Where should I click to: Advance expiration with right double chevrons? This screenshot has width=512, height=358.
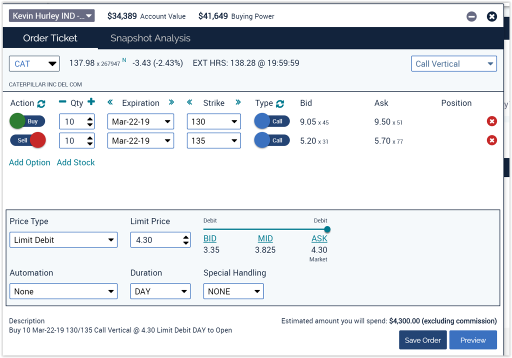pos(171,102)
